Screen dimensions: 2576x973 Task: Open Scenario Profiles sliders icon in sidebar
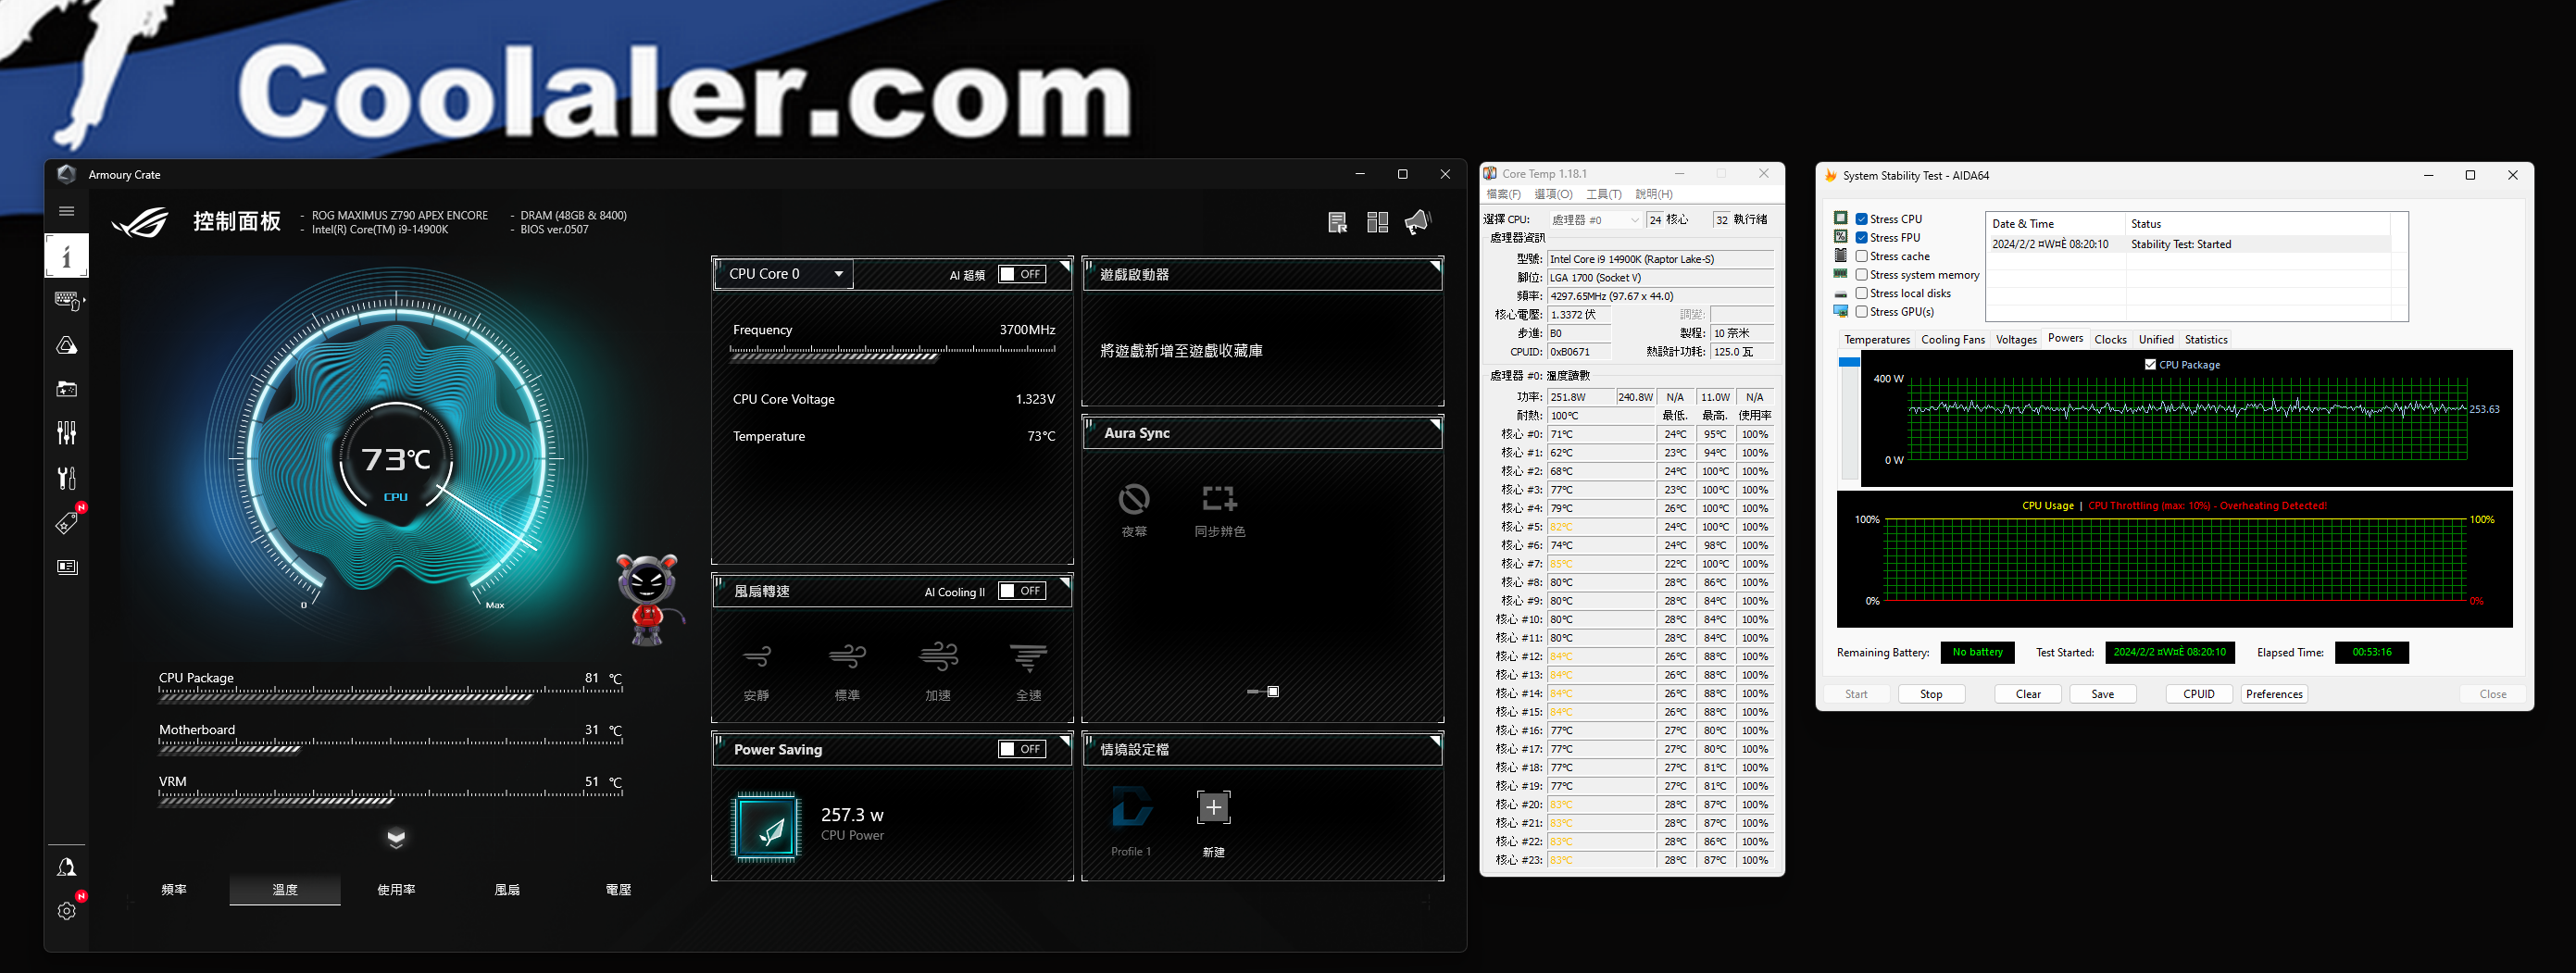pyautogui.click(x=67, y=433)
